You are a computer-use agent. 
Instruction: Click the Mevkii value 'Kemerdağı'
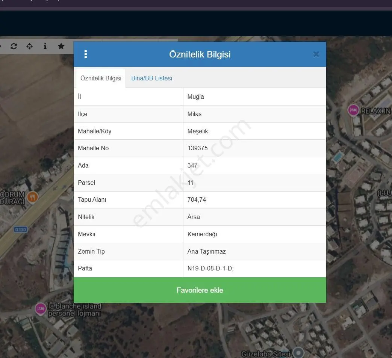(x=202, y=234)
